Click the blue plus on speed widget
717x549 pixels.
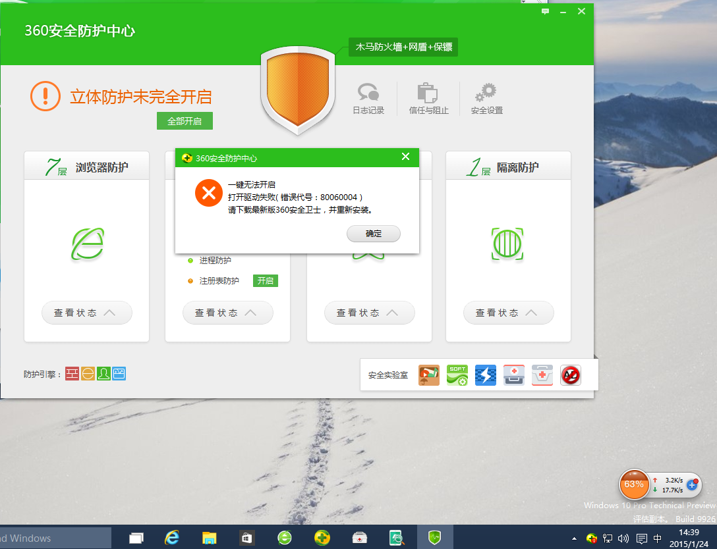(x=693, y=485)
